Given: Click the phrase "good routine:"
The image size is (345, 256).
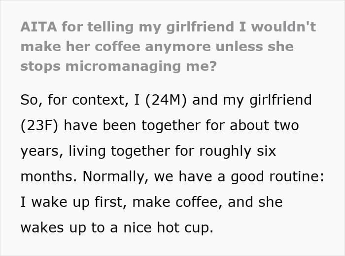Looking at the screenshot, I should [x=277, y=177].
